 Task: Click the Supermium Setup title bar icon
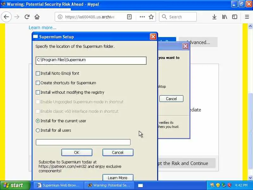pos(35,37)
